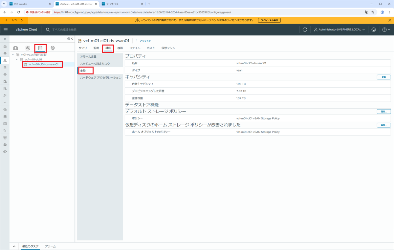The height and width of the screenshot is (250, 394).
Task: Select the Inventory icon in the sidebar
Action: [x=5, y=60]
